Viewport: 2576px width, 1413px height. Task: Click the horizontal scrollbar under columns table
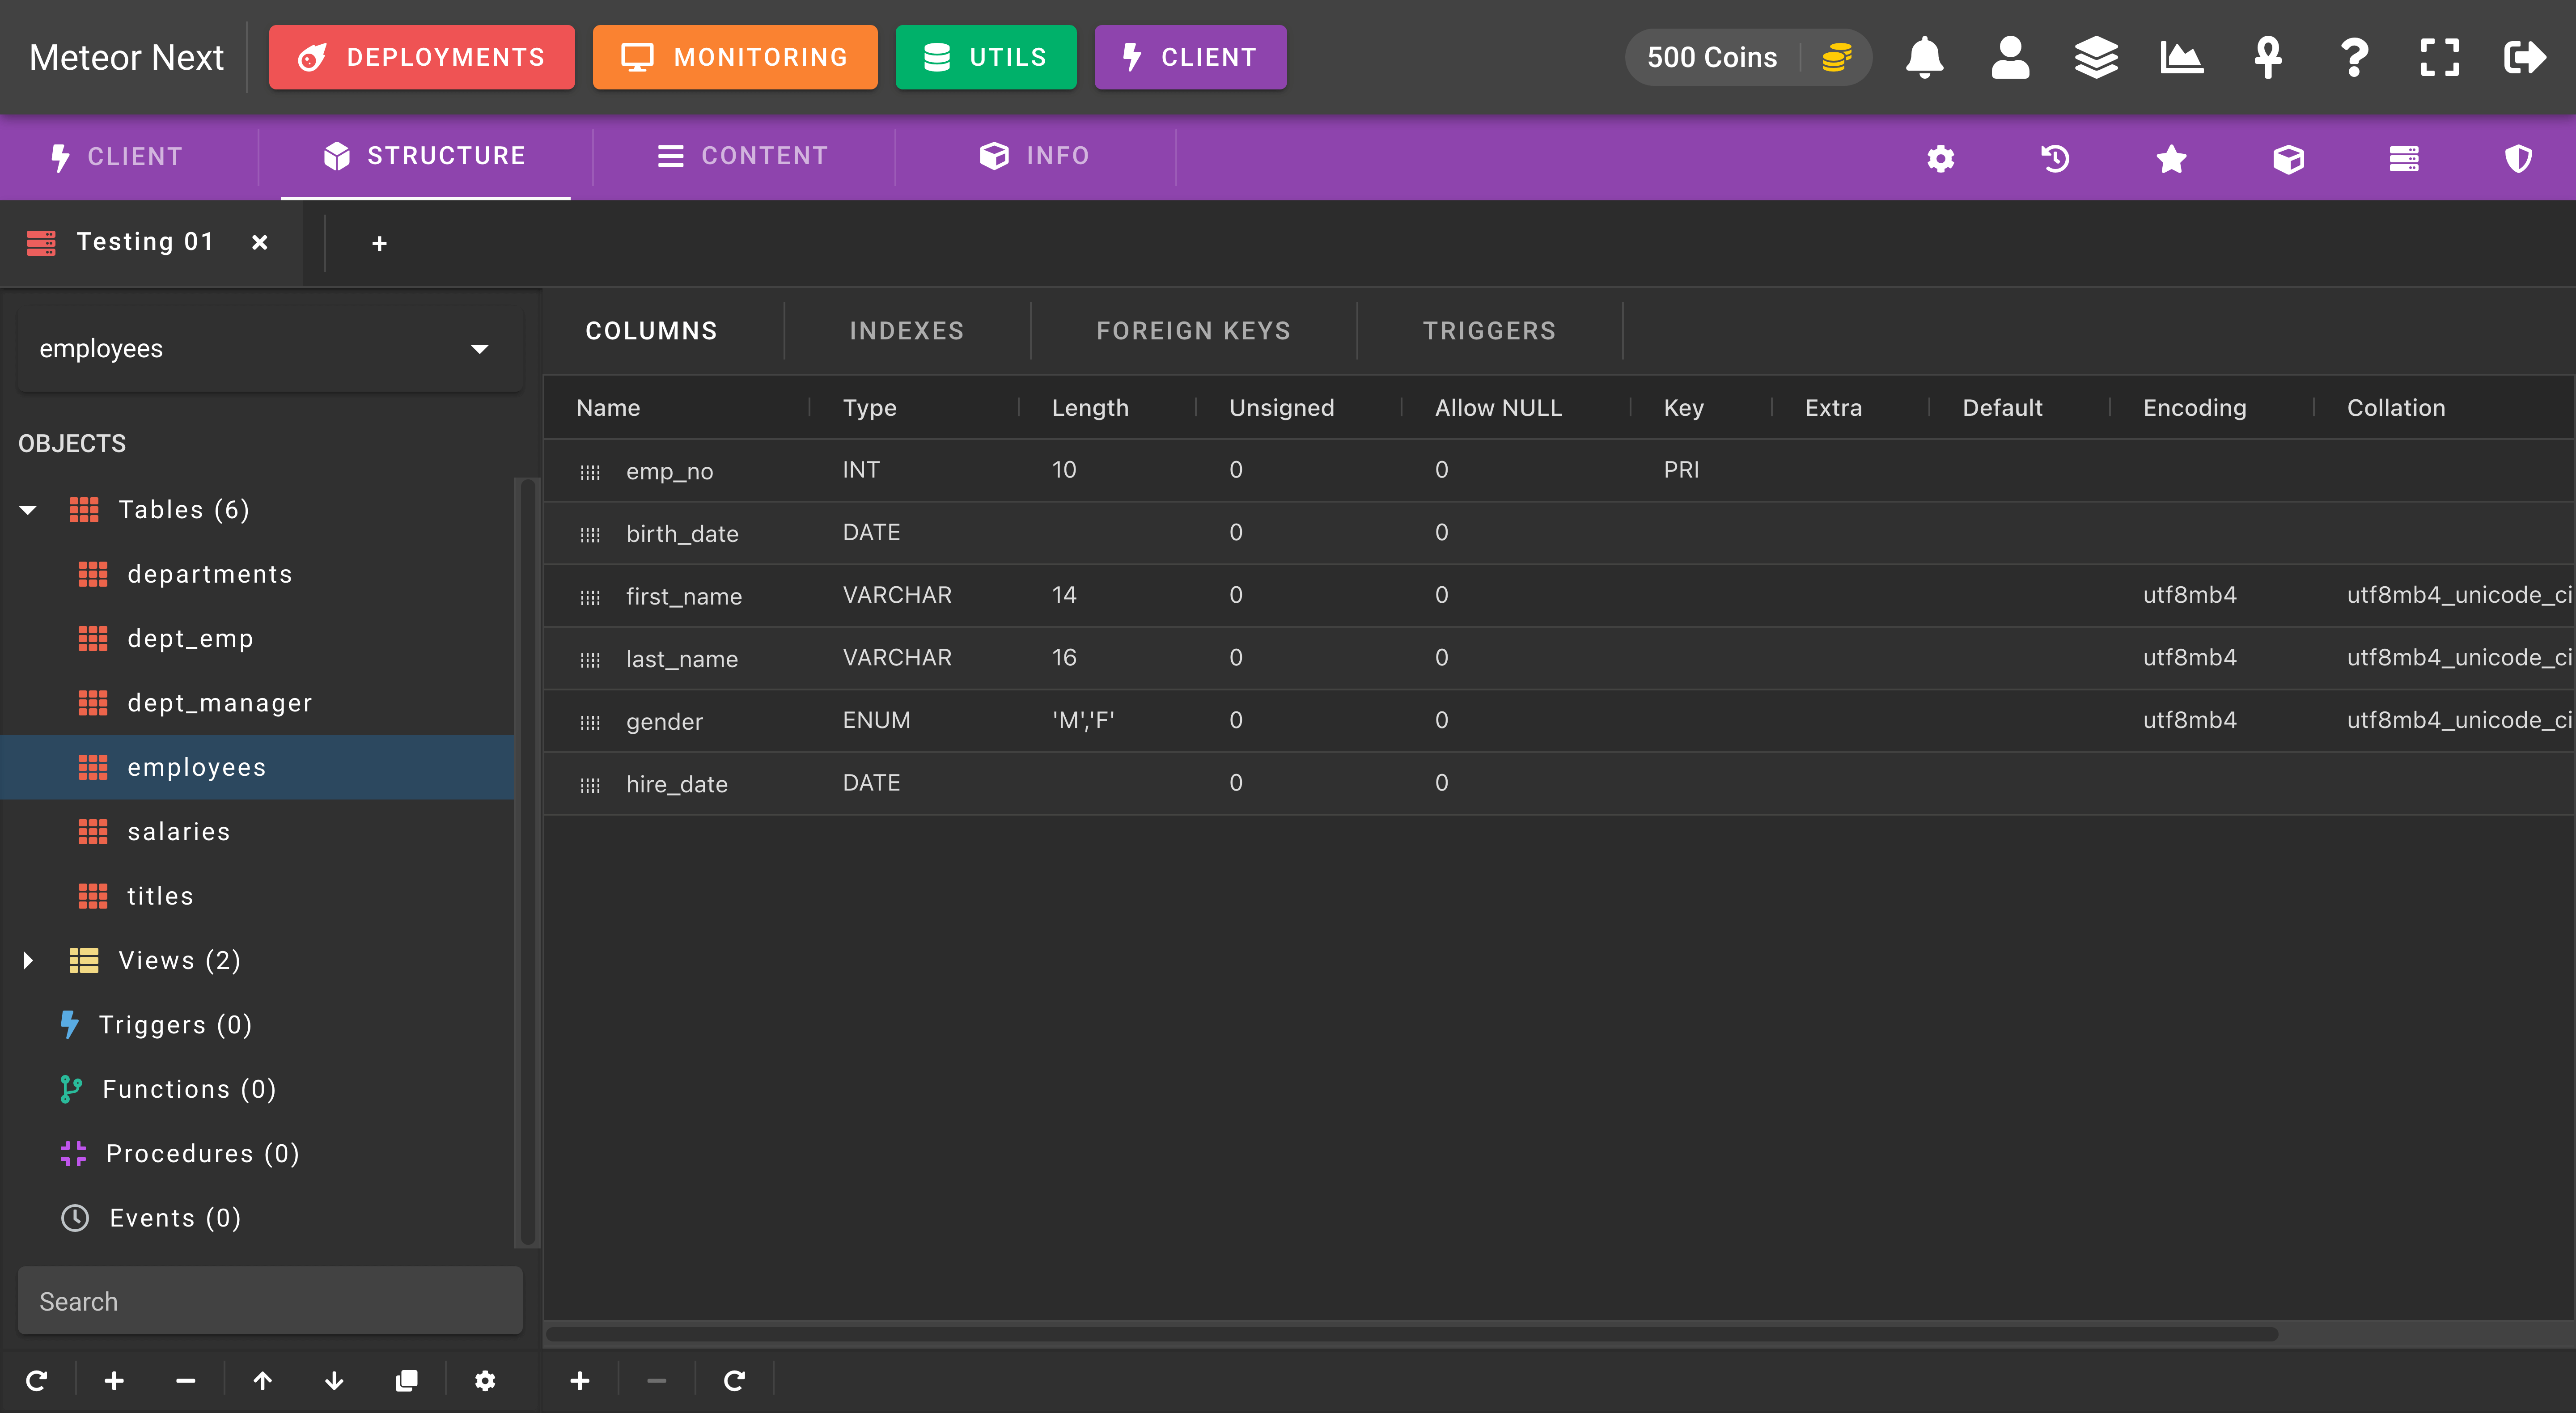1412,1334
